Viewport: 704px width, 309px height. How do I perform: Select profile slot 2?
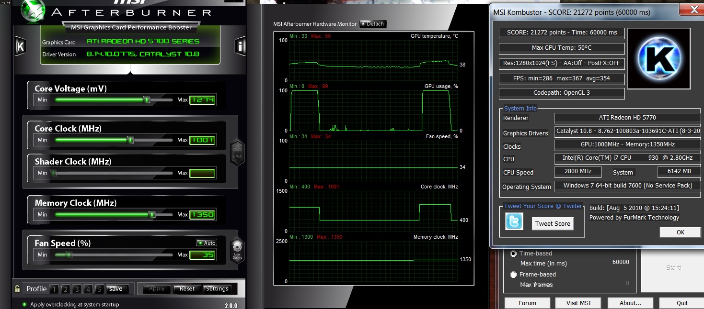point(66,289)
